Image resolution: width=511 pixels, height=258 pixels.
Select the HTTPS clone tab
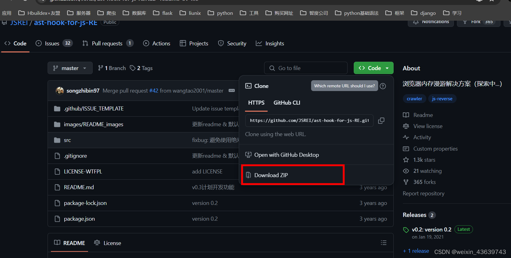tap(256, 103)
